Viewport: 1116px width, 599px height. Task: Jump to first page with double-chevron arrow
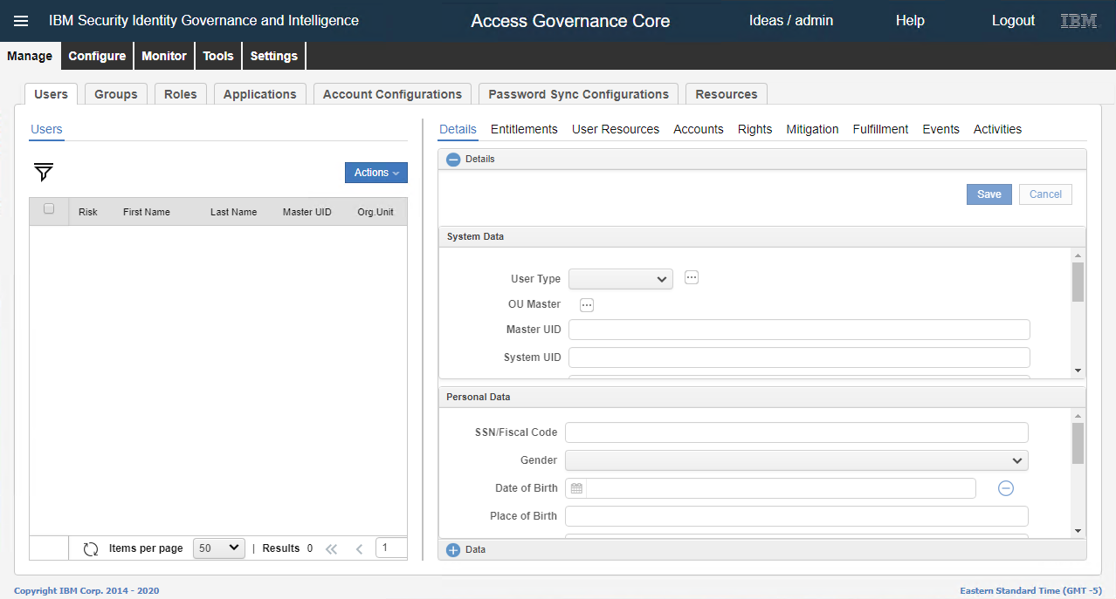pos(331,548)
